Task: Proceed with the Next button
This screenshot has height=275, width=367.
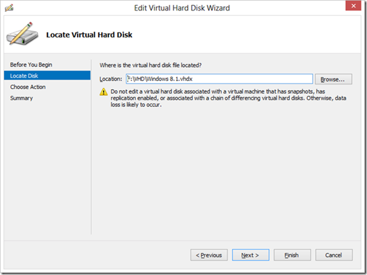Action: 250,255
